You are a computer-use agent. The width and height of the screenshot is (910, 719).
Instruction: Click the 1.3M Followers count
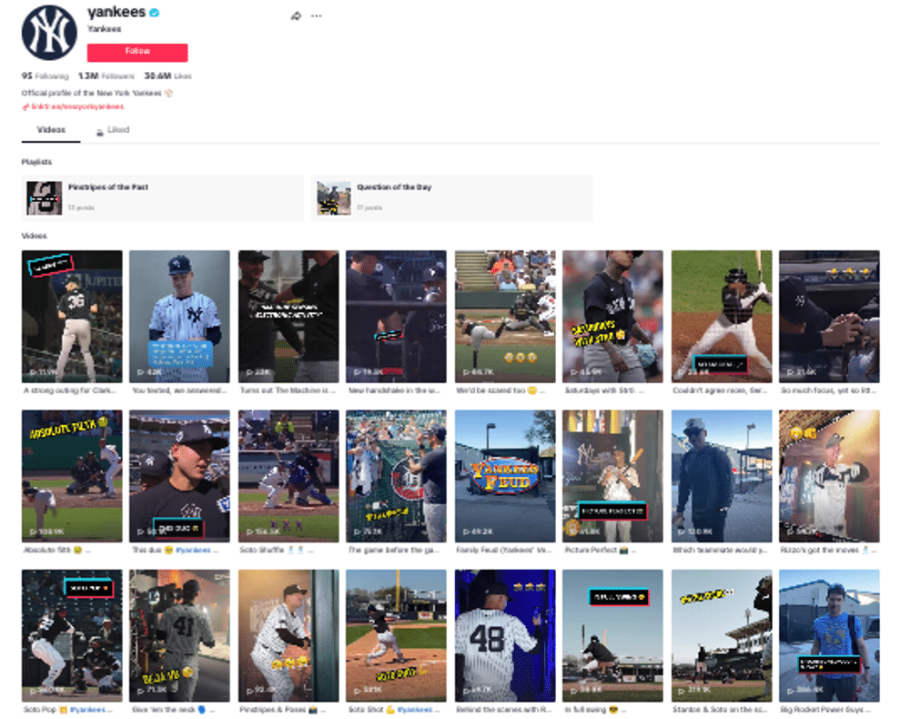[x=106, y=76]
